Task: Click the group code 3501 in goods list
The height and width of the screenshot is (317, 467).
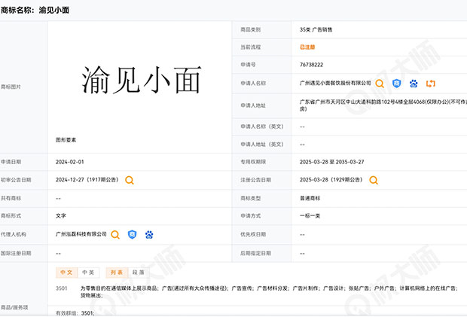Action: [x=61, y=288]
